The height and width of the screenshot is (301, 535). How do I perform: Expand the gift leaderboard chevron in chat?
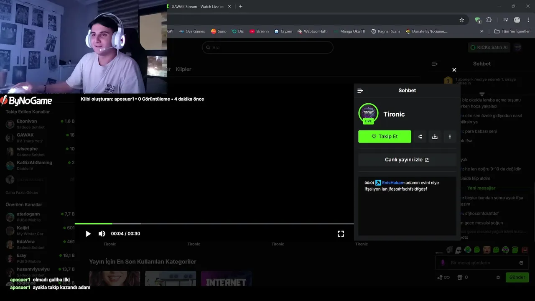tap(482, 94)
